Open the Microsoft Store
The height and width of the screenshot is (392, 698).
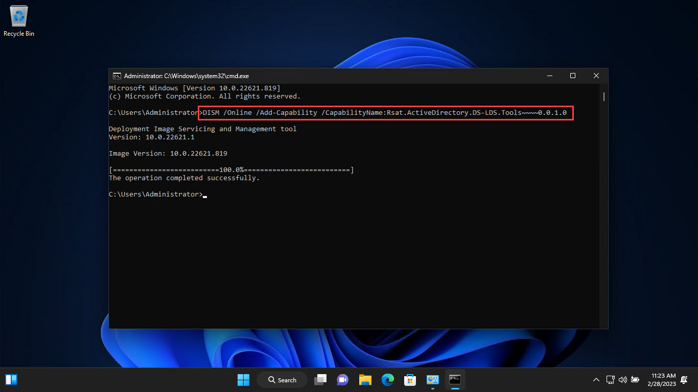[x=410, y=379]
